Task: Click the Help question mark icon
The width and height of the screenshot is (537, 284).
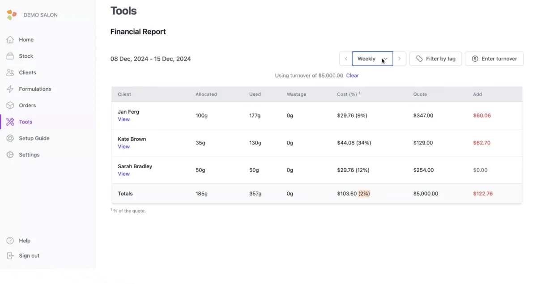Action: 10,241
